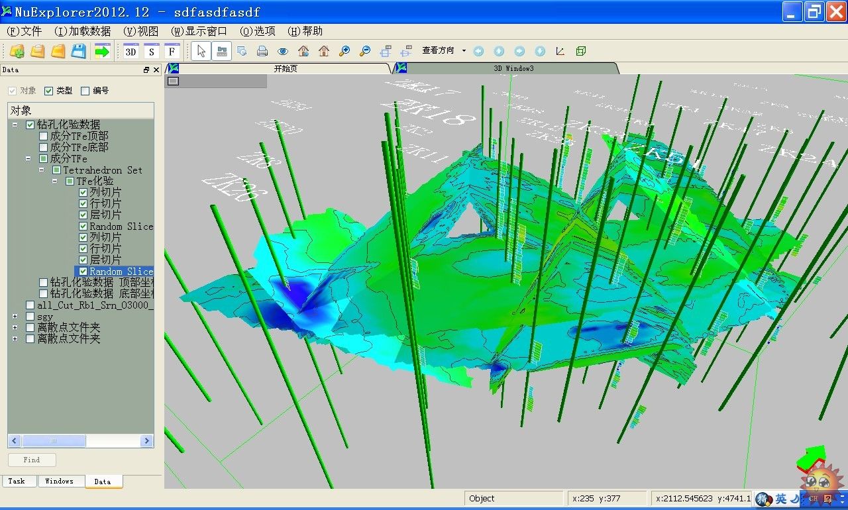Click the F window toolbar icon
Viewport: 848px width, 510px height.
click(x=172, y=51)
